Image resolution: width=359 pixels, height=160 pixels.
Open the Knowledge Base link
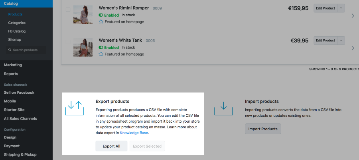tap(134, 133)
